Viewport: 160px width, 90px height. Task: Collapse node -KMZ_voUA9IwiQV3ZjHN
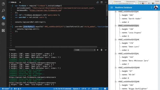click(x=115, y=81)
